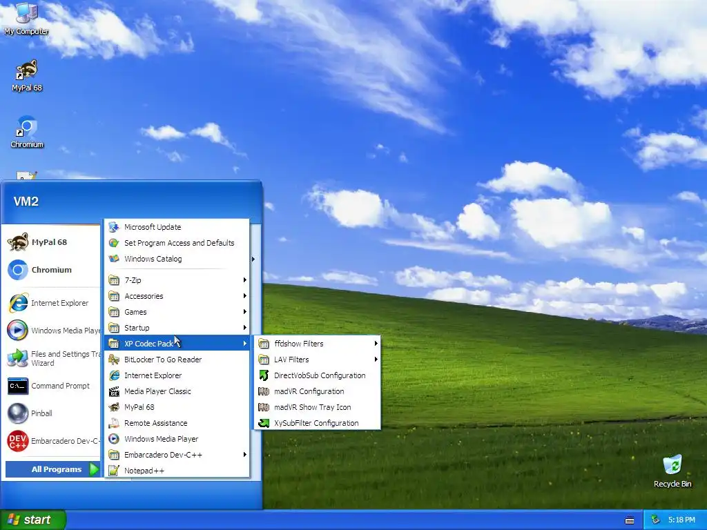707x530 pixels.
Task: Click Games folder label
Action: (x=135, y=312)
